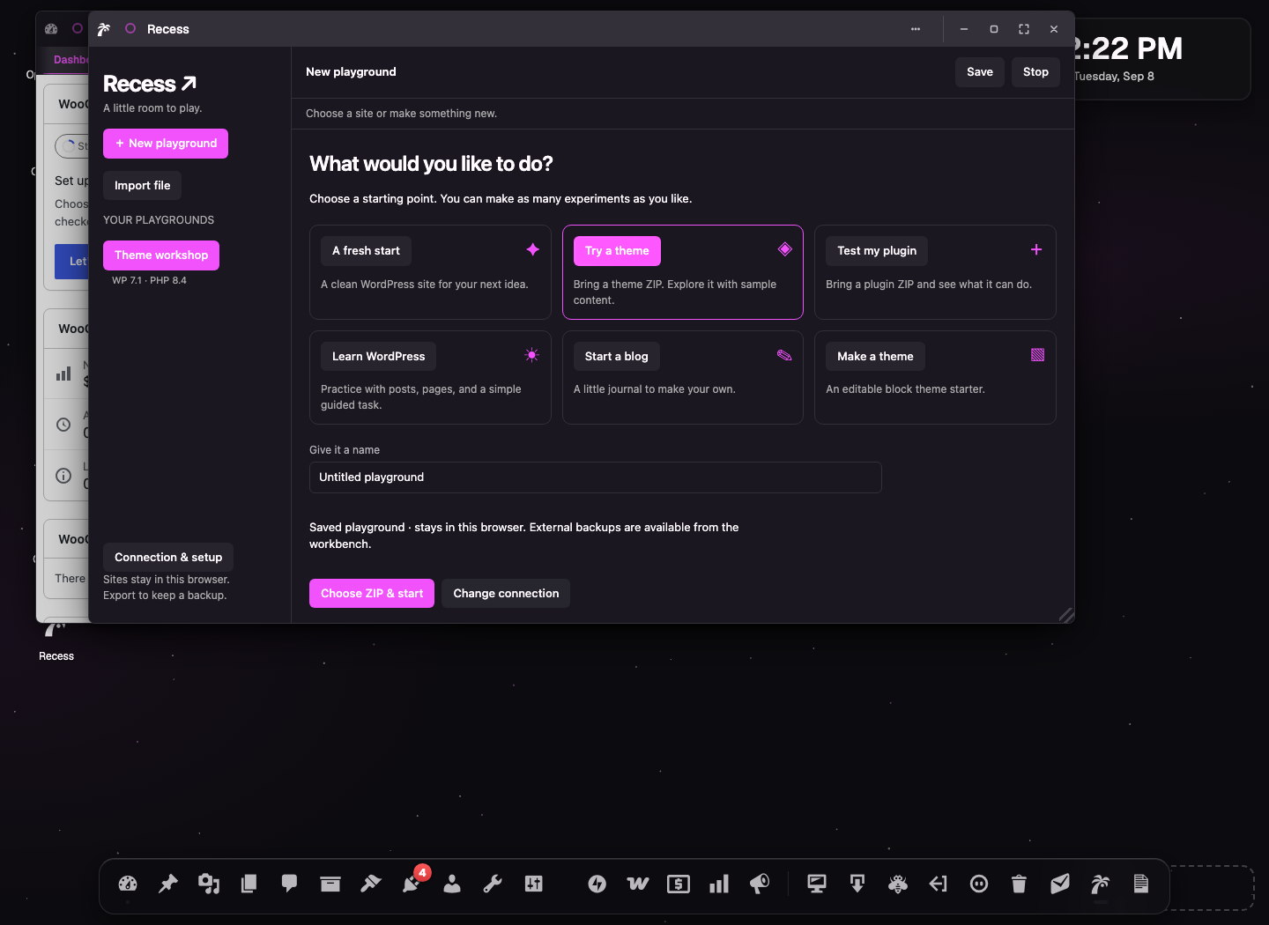This screenshot has width=1269, height=925.
Task: Open the palm tree Recess dock icon
Action: point(1101,884)
